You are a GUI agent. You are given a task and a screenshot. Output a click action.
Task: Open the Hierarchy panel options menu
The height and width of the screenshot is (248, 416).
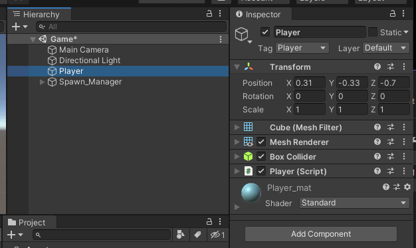coord(220,13)
